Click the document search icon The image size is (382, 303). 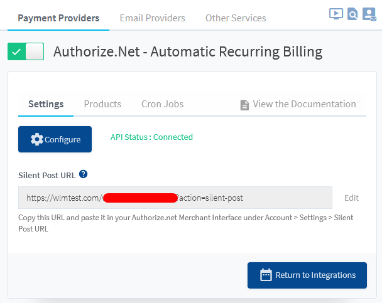click(352, 14)
